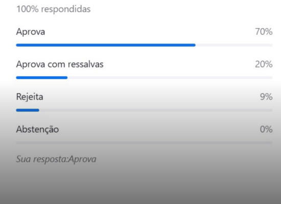
Task: Click the gray track of the Rejeita bar
Action: pyautogui.click(x=156, y=110)
